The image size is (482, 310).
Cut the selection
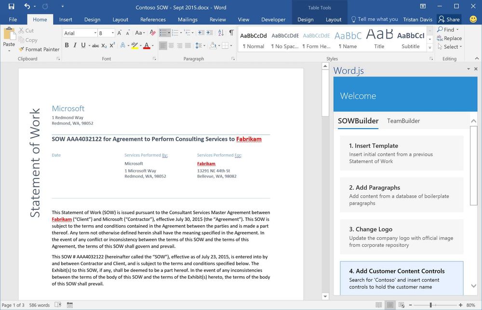tap(26, 30)
